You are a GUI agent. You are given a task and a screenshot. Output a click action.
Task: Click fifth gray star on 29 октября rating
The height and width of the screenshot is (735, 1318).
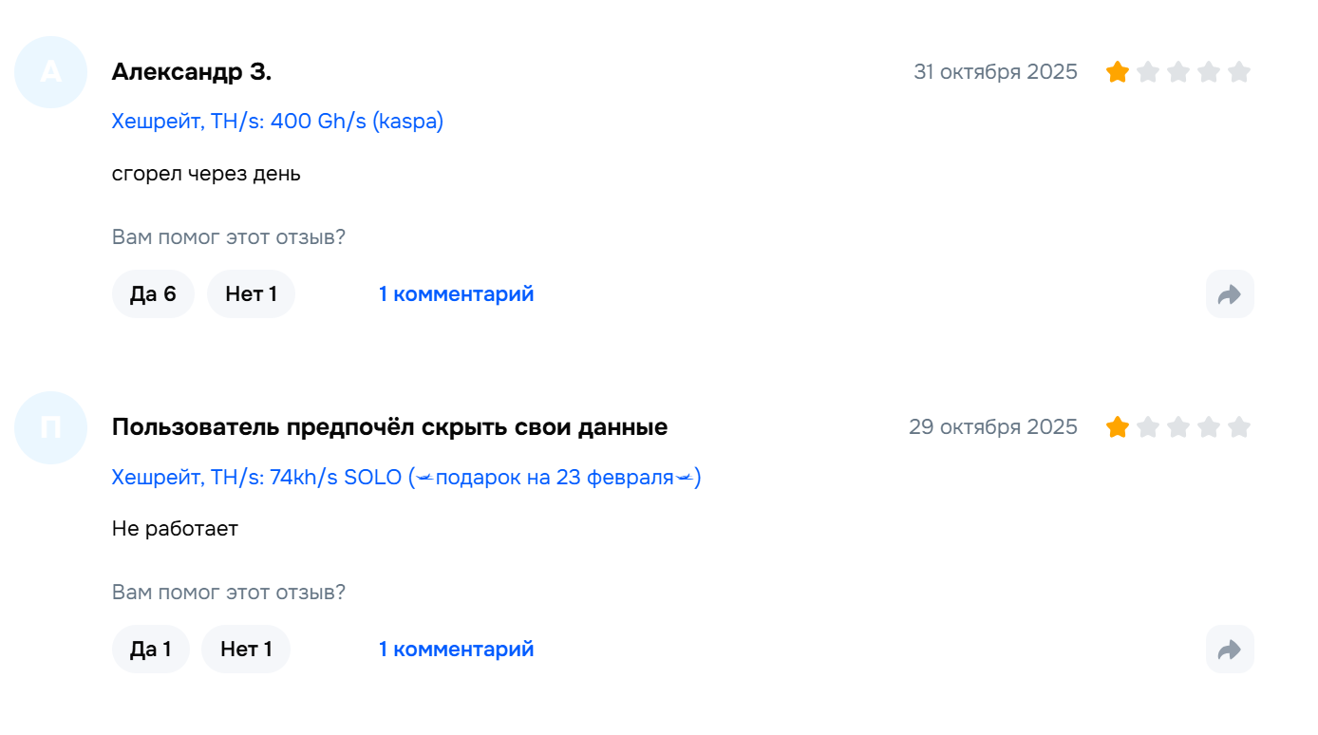[x=1239, y=427]
